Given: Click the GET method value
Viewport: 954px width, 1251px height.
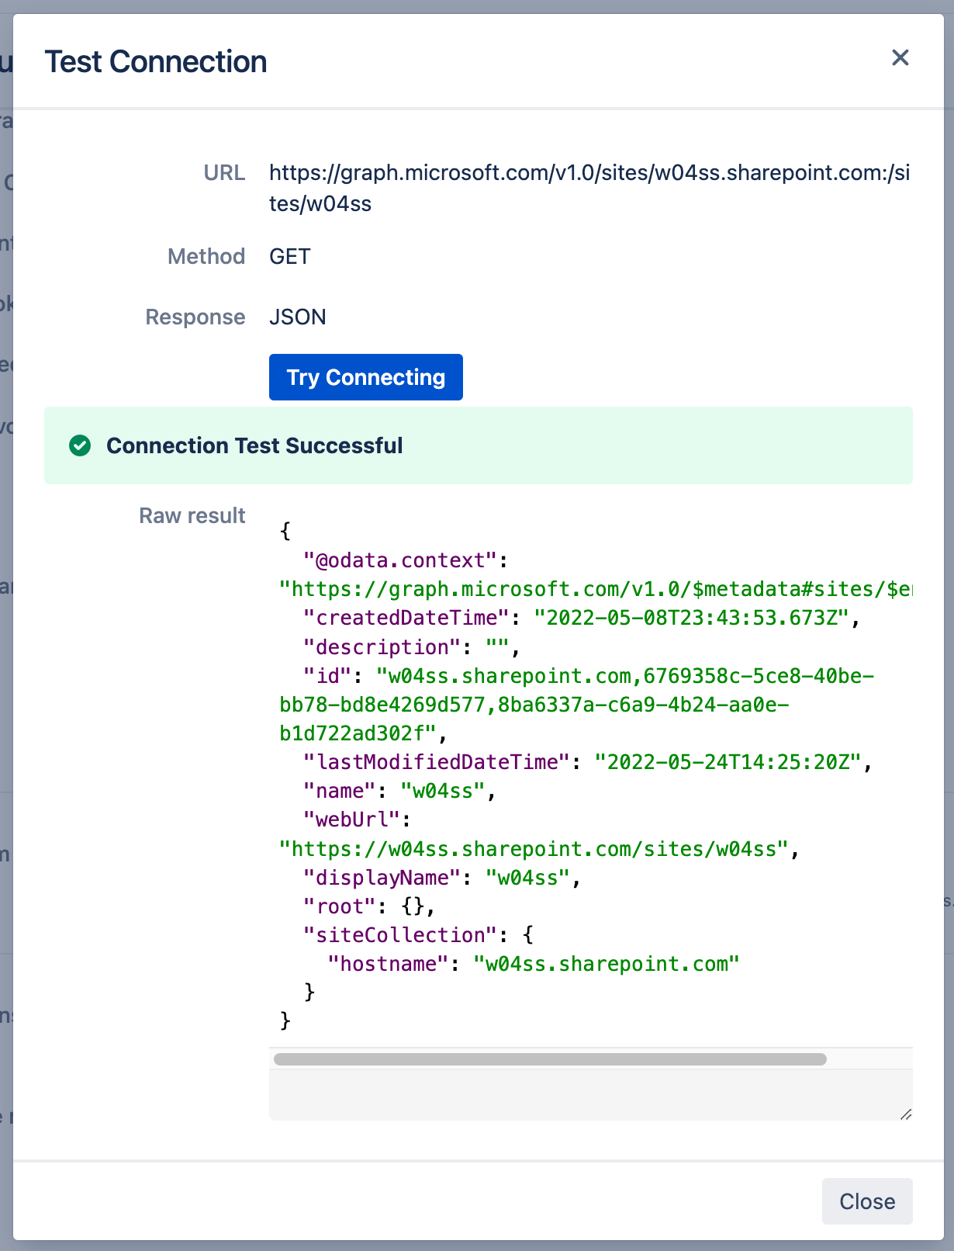Looking at the screenshot, I should point(289,257).
